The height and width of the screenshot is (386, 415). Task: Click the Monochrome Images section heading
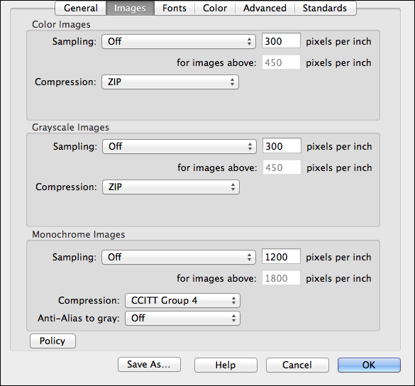[78, 235]
